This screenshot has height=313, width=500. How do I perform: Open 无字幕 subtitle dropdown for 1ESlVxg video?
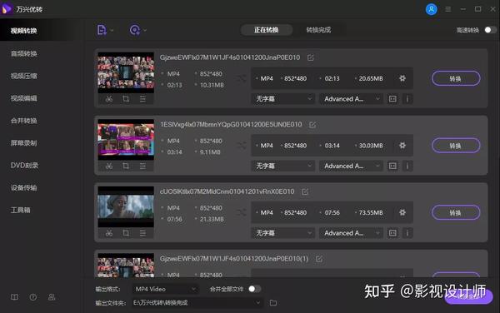[x=283, y=166]
